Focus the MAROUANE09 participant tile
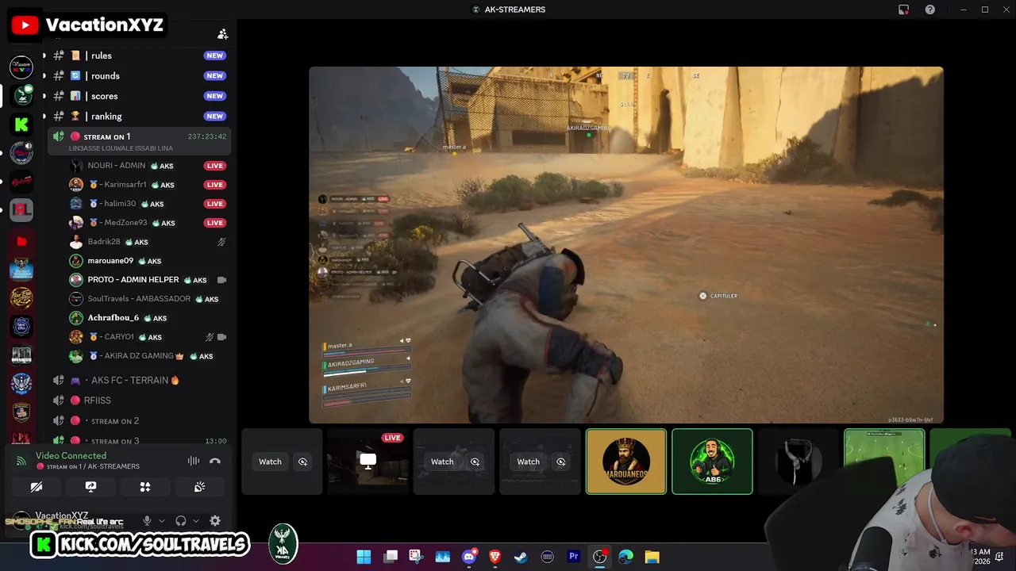 pyautogui.click(x=626, y=462)
